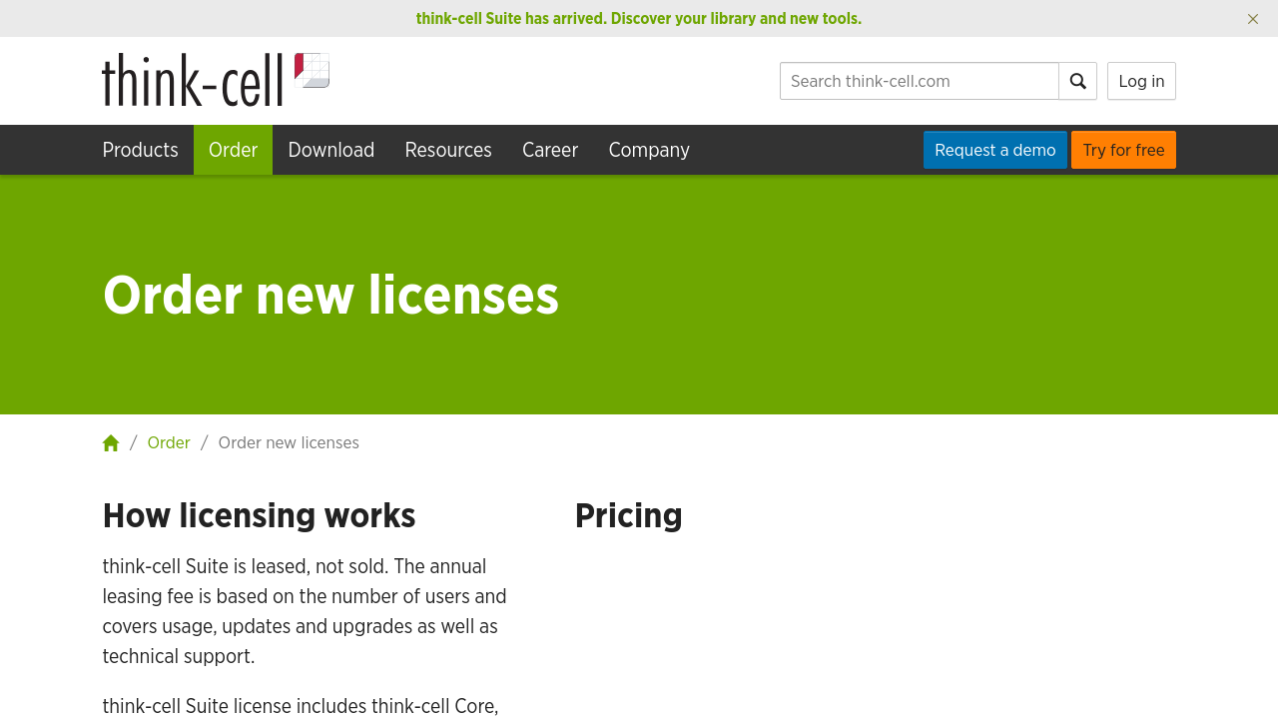This screenshot has width=1278, height=719.
Task: Open the think-cell Suite announcement link
Action: click(638, 18)
